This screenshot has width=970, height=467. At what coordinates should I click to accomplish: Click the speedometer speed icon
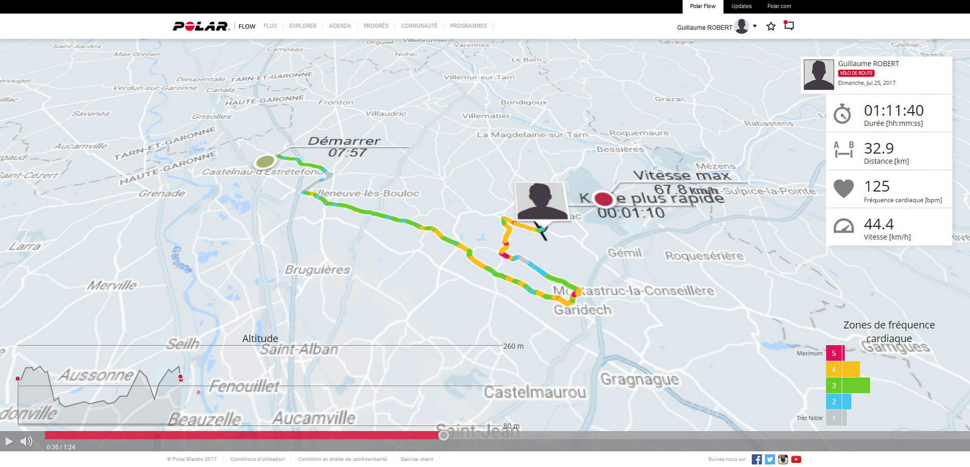tap(843, 226)
